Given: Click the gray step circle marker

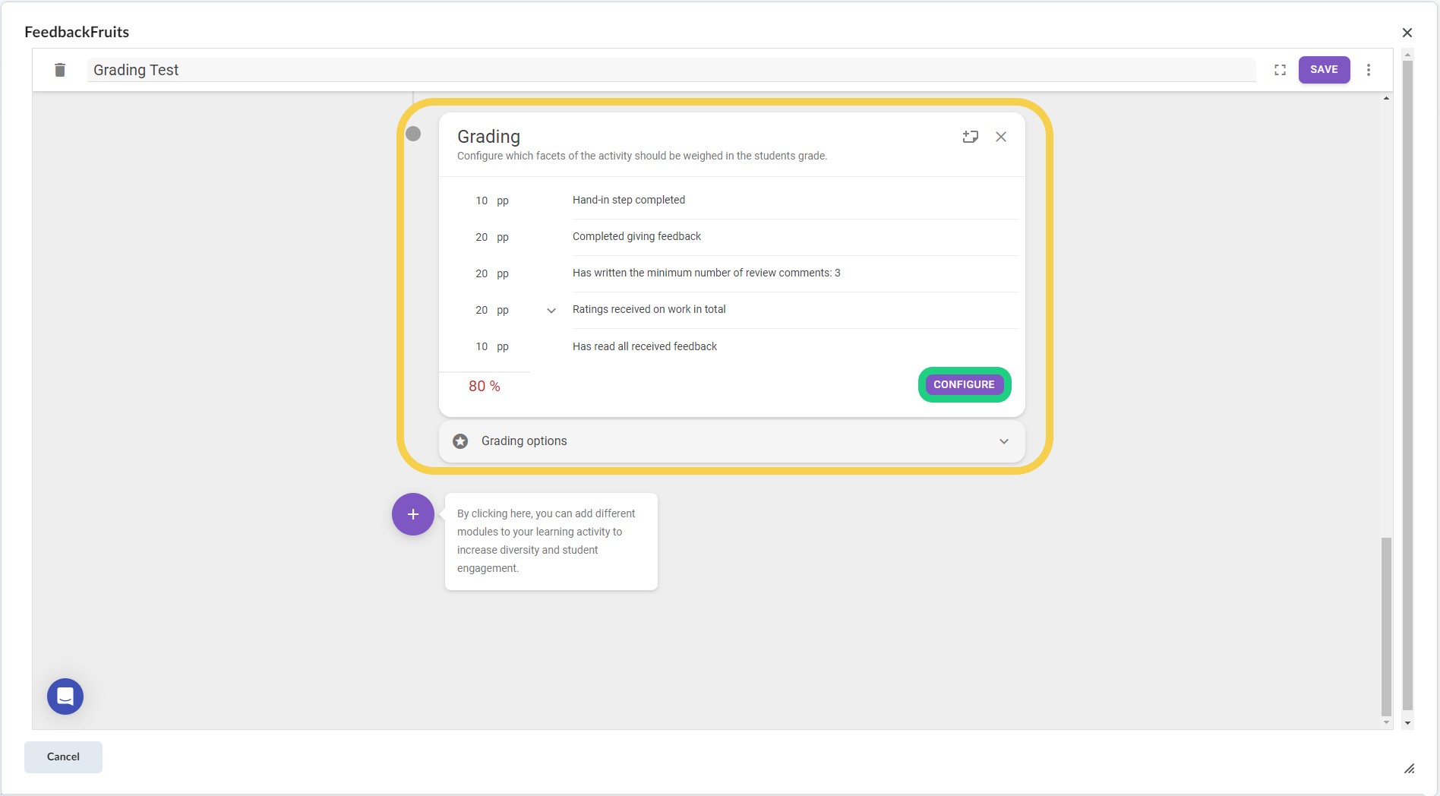Looking at the screenshot, I should [x=413, y=134].
